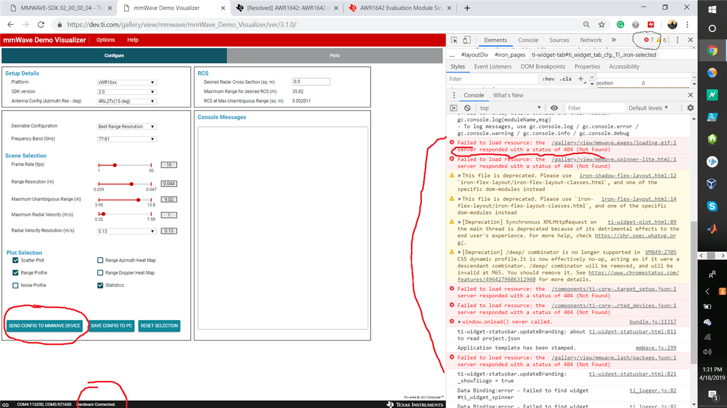Click SEND CONFIG TO MMWAVE DEVICE button
The width and height of the screenshot is (727, 408).
[x=44, y=326]
